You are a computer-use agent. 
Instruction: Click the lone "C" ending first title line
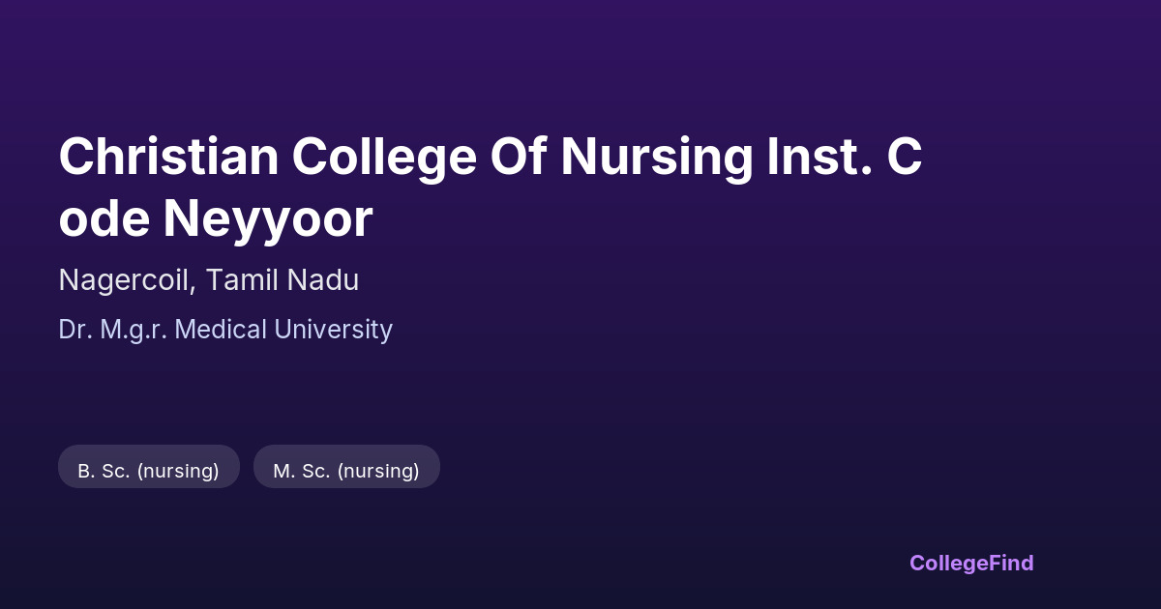click(905, 157)
